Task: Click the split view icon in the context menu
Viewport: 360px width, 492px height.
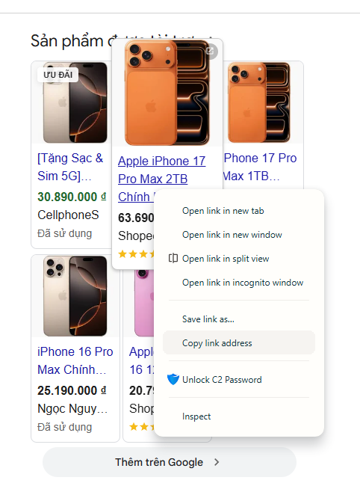Action: tap(173, 258)
